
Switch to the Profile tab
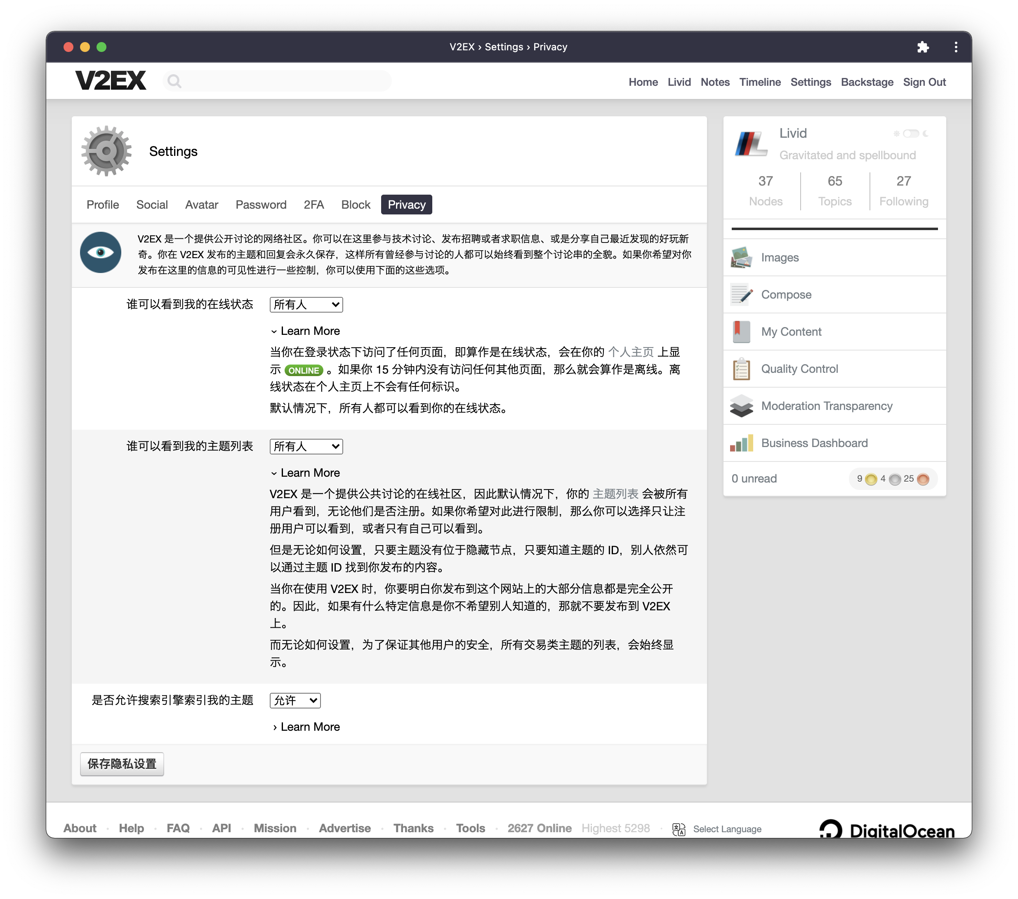pyautogui.click(x=103, y=205)
